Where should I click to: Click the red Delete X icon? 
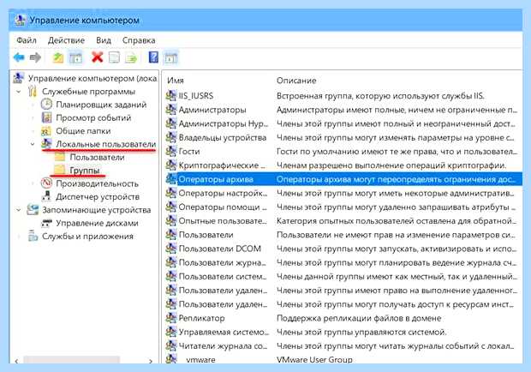click(x=97, y=57)
